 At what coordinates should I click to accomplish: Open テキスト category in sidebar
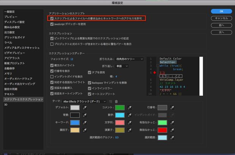tap(9, 94)
